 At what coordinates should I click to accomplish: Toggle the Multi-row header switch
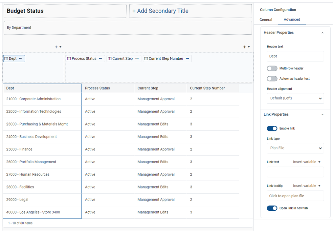click(272, 68)
